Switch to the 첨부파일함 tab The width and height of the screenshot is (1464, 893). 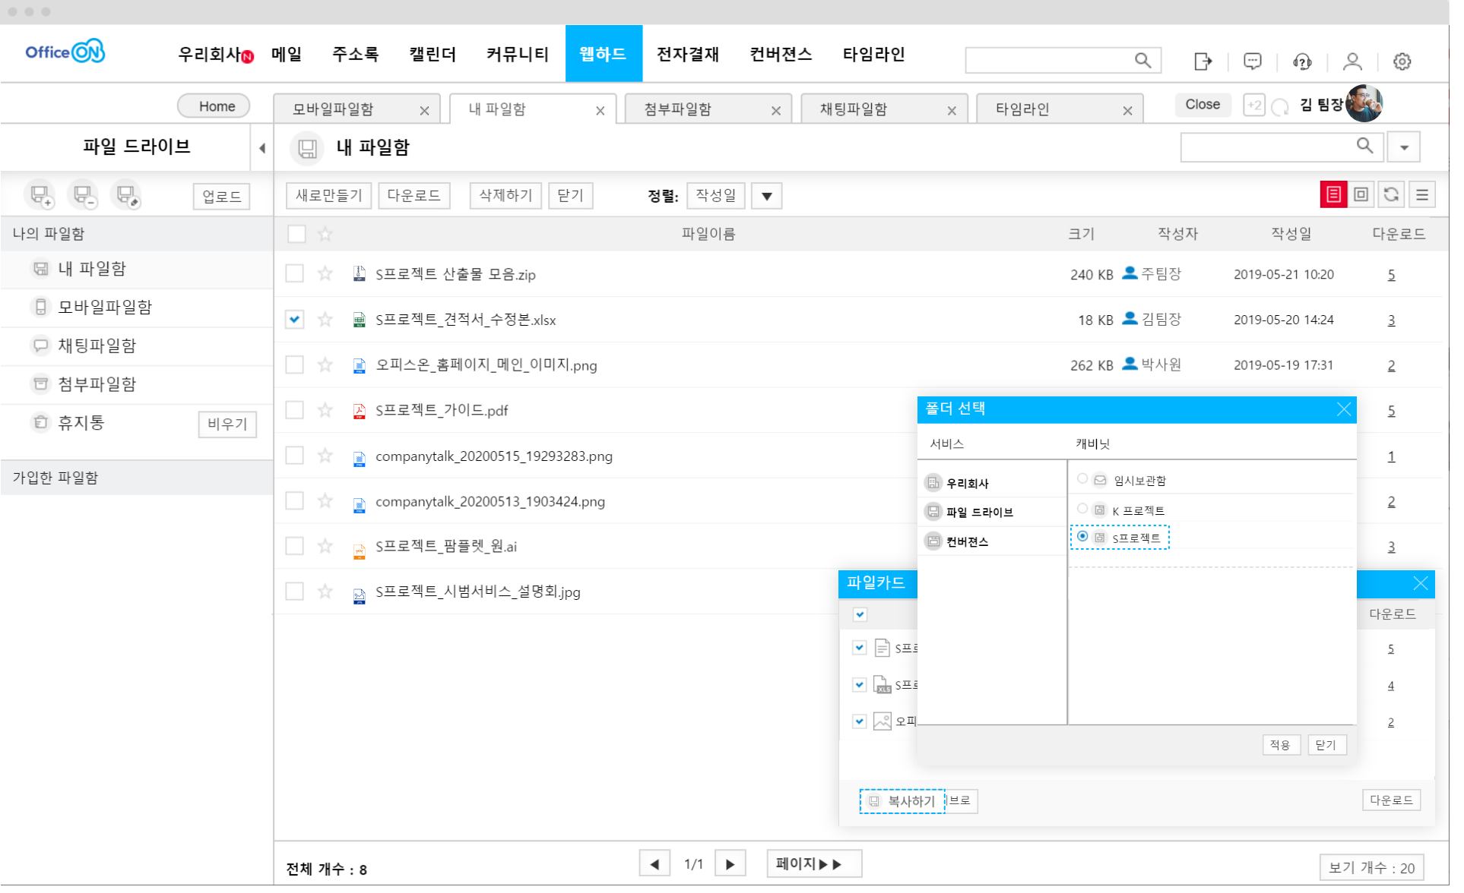[x=678, y=109]
